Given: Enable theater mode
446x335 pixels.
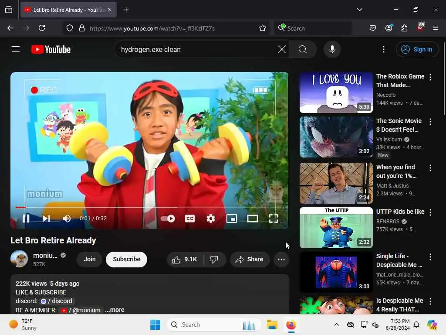Looking at the screenshot, I should pos(252,219).
